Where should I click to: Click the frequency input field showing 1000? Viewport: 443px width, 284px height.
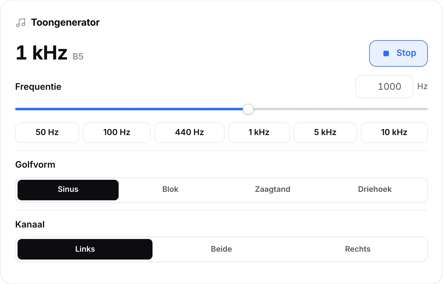coord(384,87)
